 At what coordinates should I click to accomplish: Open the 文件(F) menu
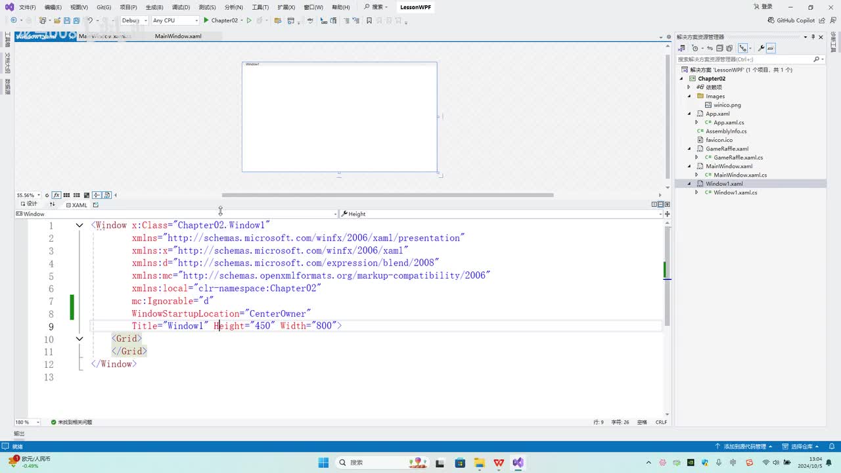tap(28, 7)
